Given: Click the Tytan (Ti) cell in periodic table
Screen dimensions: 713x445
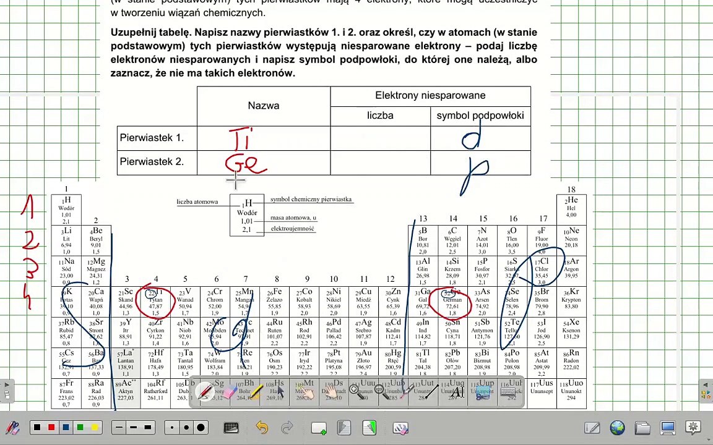Looking at the screenshot, I should (155, 302).
